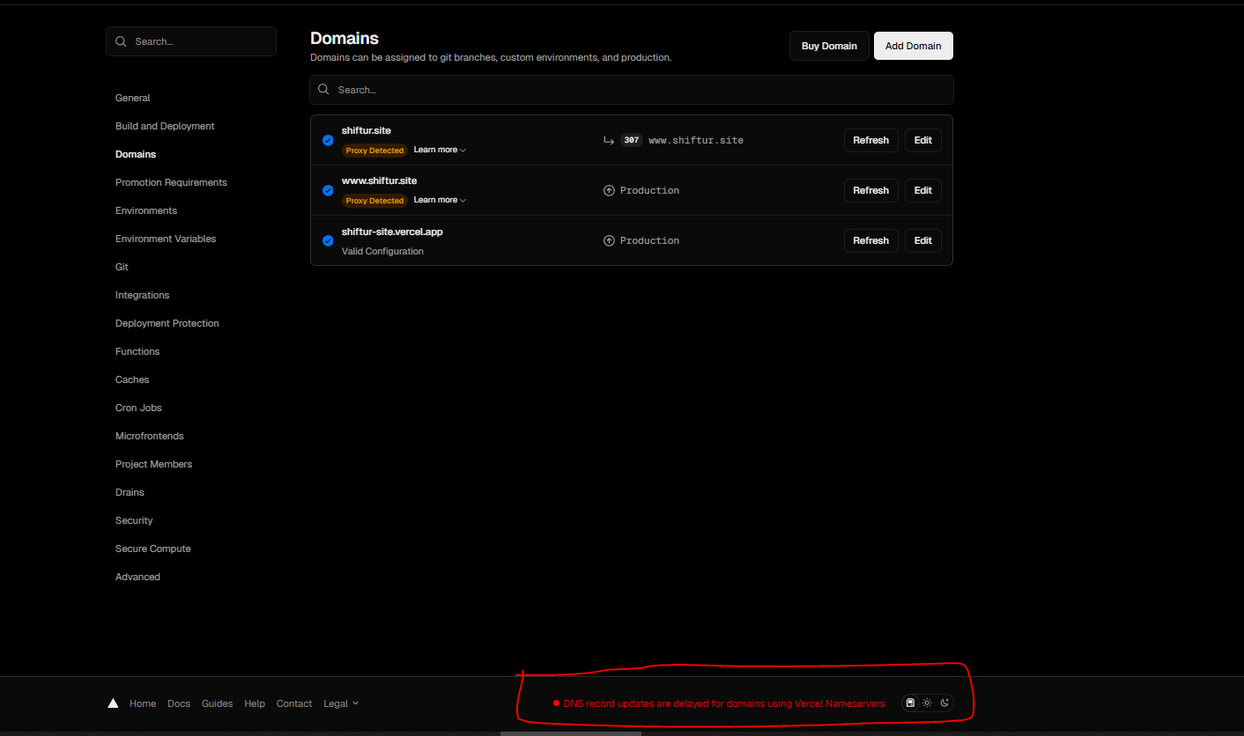Viewport: 1244px width, 736px height.
Task: Click the Buy Domain button
Action: [x=829, y=46]
